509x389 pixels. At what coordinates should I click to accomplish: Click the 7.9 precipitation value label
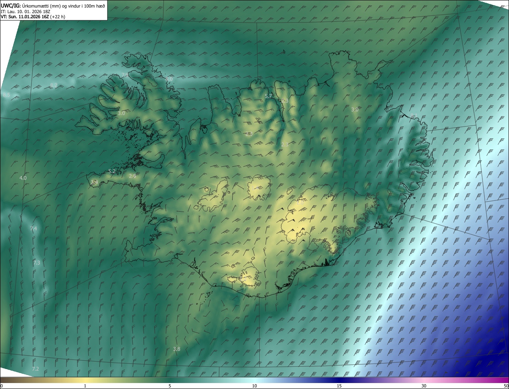[125, 75]
